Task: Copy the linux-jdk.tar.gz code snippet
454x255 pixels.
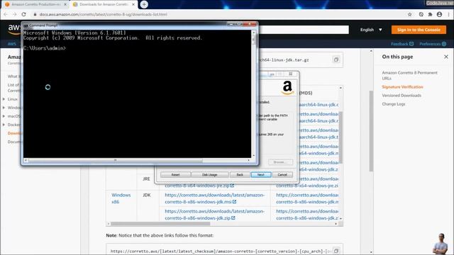Action: 336,59
